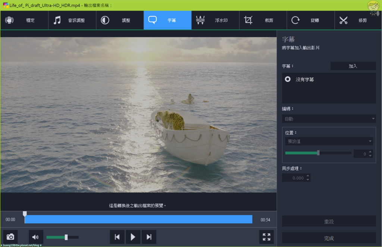The image size is (382, 247).
Task: Decrease subtitle position value with down arrow
Action: point(370,156)
